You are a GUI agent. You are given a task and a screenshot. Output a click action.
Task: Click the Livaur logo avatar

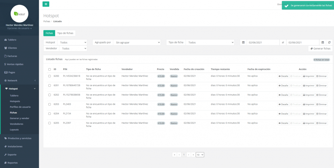[19, 14]
